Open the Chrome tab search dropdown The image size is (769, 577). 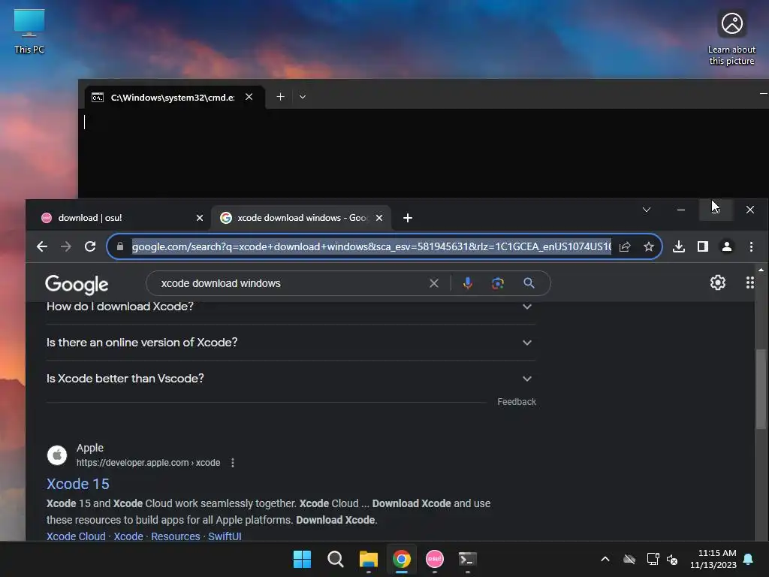647,210
